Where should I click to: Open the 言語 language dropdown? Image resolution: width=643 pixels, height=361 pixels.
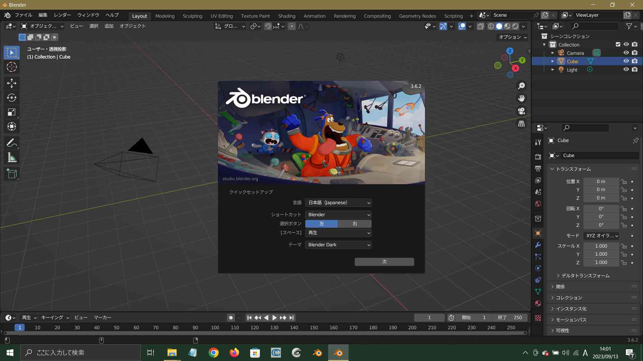pos(338,203)
